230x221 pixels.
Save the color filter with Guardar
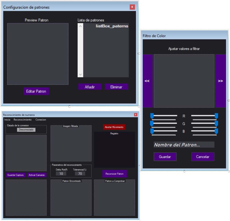[165, 157]
